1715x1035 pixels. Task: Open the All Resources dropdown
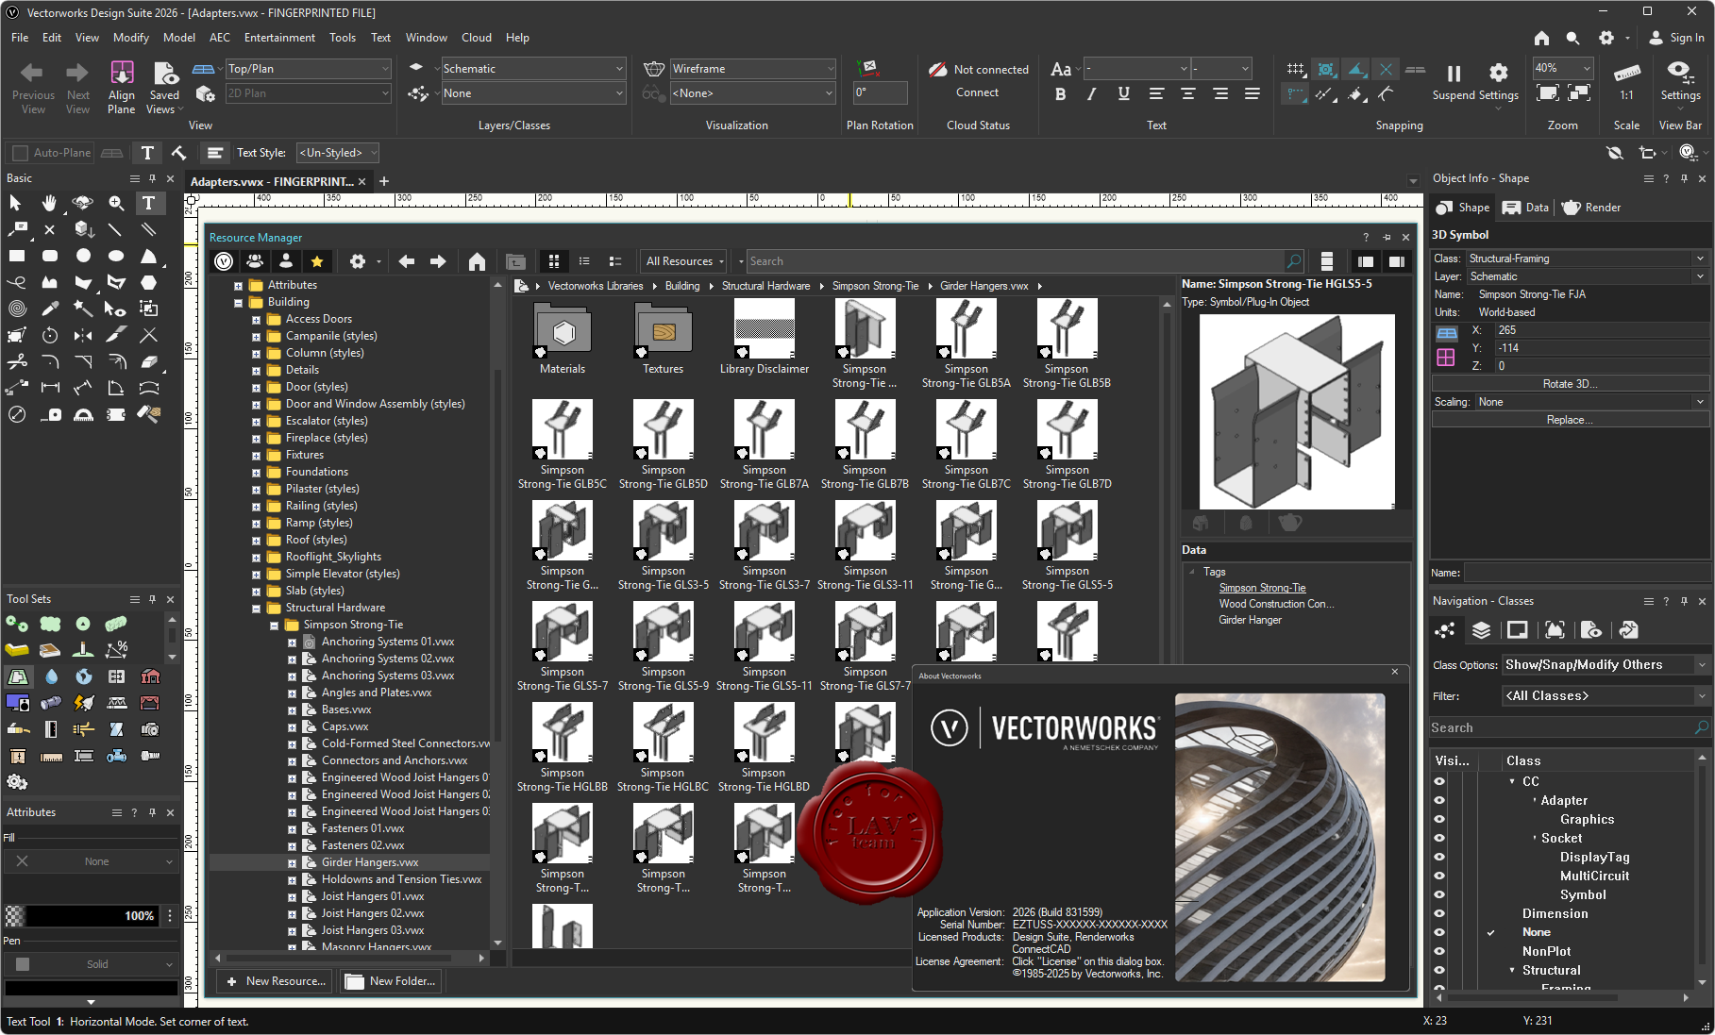pyautogui.click(x=684, y=261)
